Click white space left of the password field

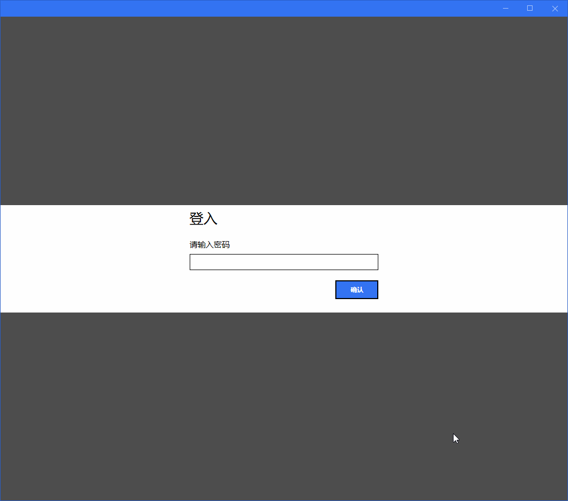95,262
